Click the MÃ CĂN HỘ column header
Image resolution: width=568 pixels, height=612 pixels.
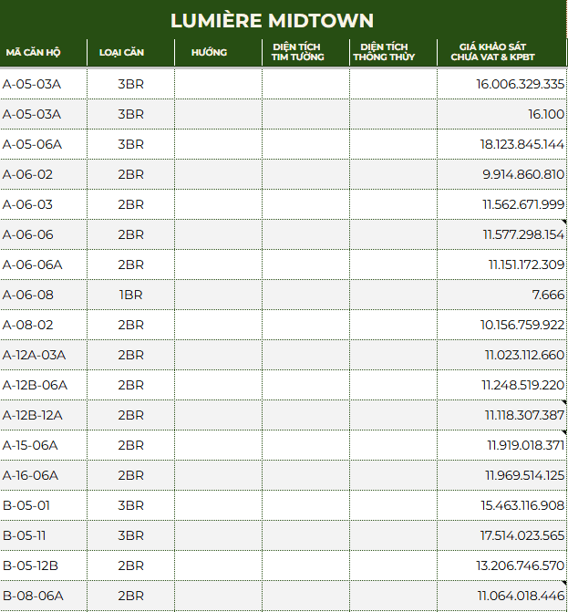34,52
